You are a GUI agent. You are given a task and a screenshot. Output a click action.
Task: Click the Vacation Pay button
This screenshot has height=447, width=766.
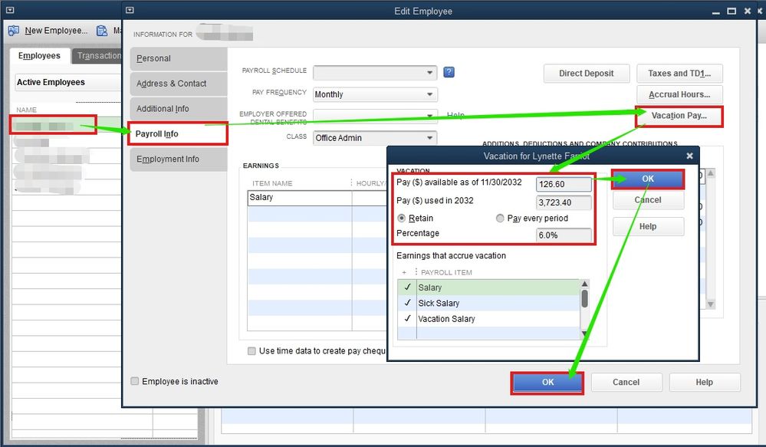pyautogui.click(x=679, y=116)
